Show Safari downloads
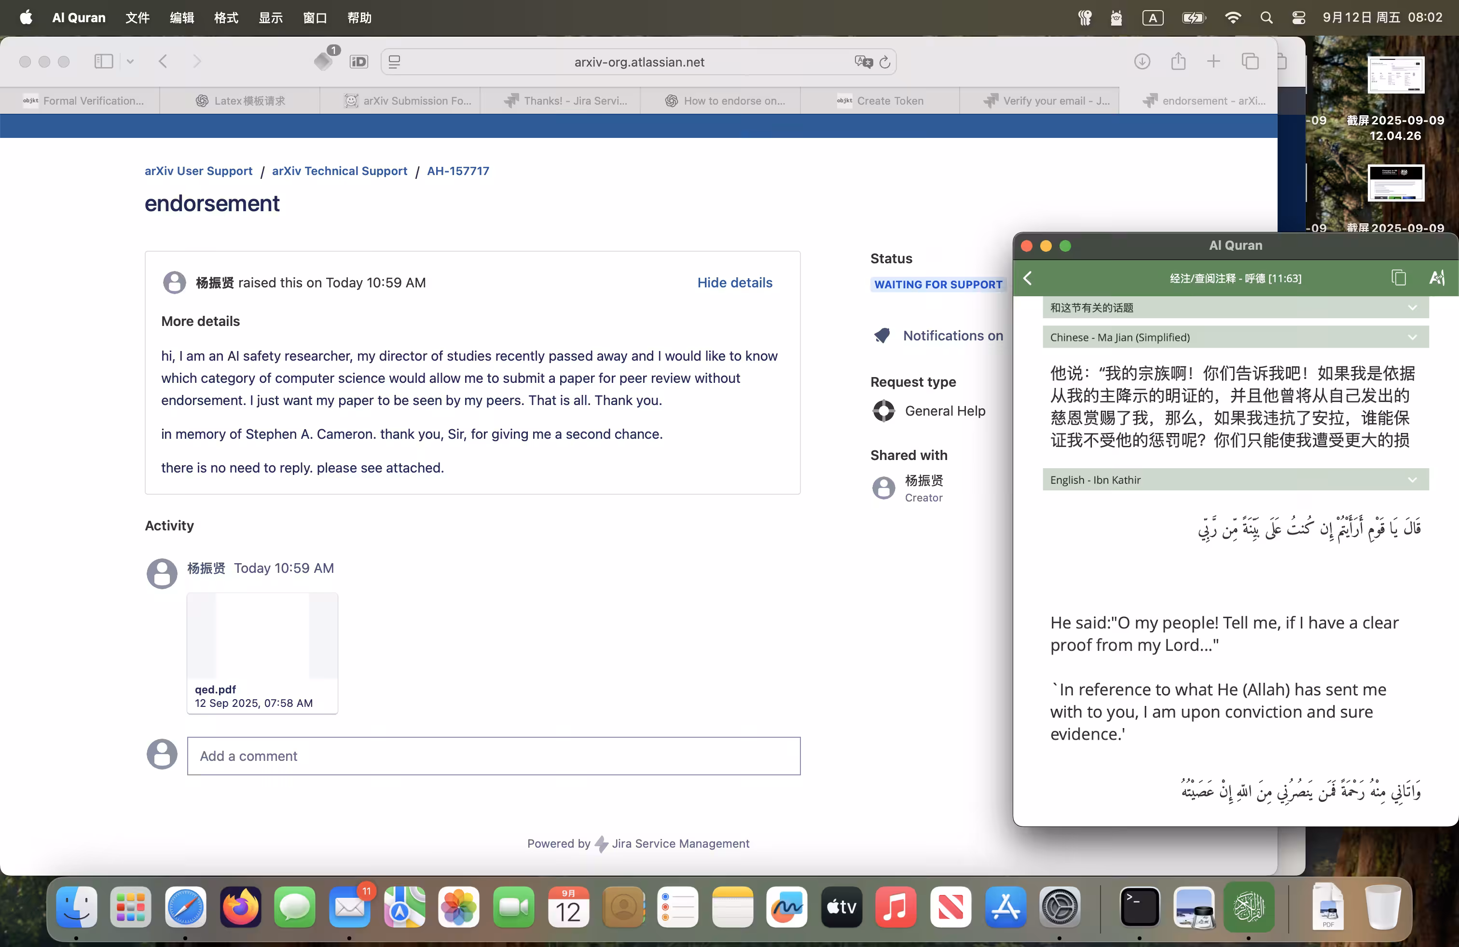Screen dimensions: 1459x947 tap(1142, 61)
